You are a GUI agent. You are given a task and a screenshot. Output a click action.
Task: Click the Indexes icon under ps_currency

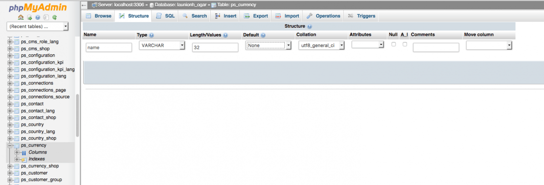[24, 159]
